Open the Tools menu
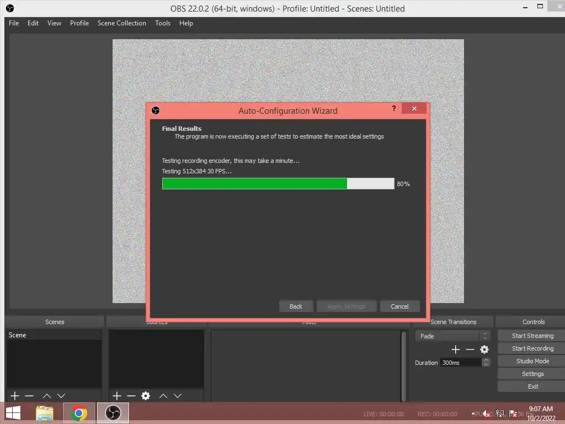The height and width of the screenshot is (424, 565). pyautogui.click(x=163, y=23)
